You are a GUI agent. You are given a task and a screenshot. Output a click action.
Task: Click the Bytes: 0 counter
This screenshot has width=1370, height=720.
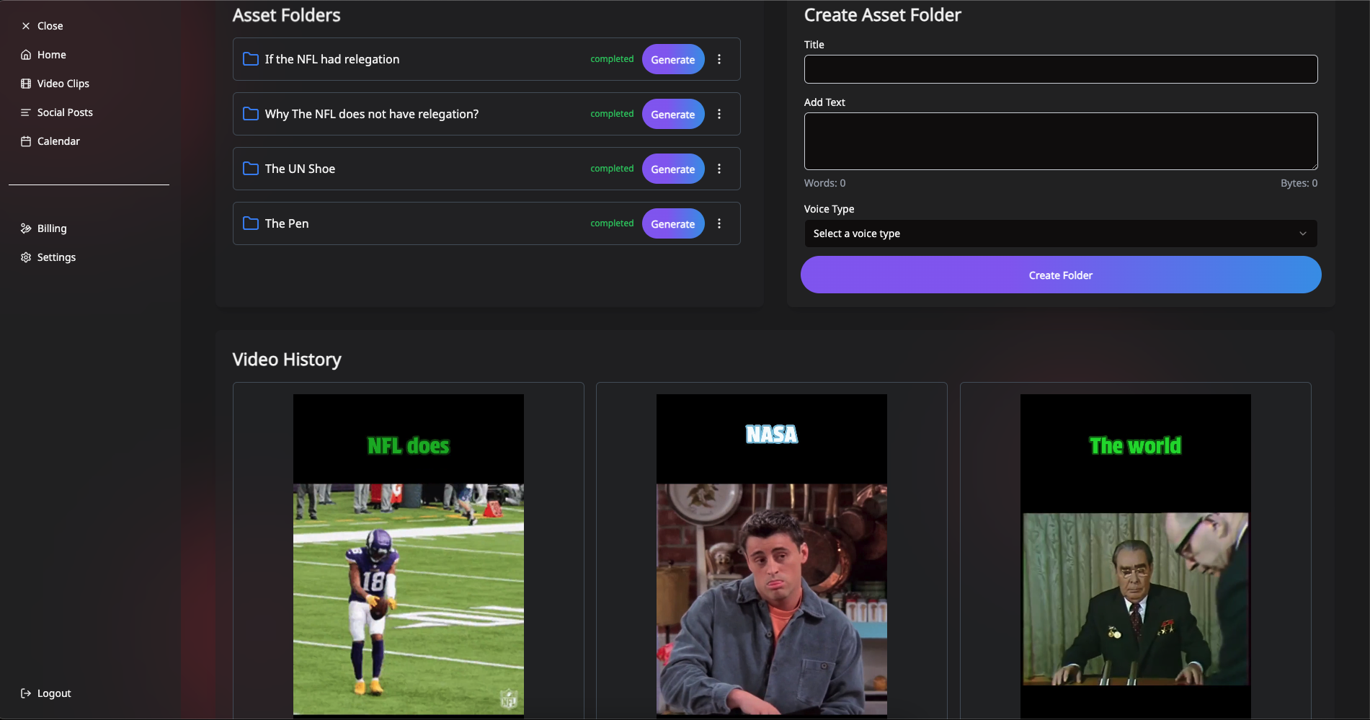point(1299,183)
